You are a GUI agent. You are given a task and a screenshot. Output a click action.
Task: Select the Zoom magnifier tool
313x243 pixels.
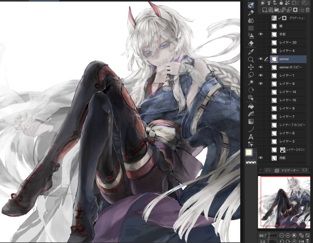[251, 59]
